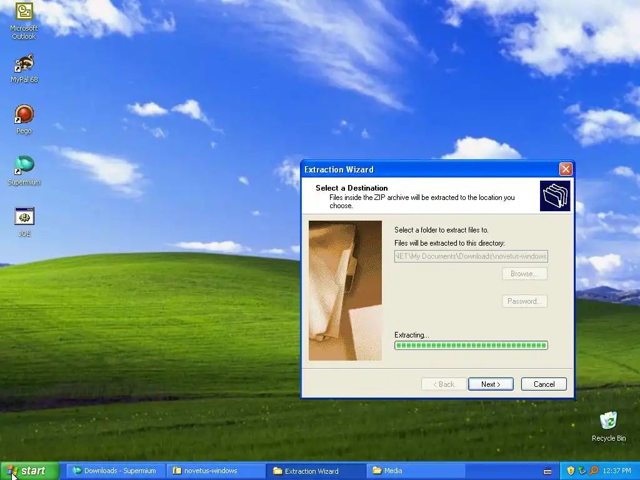
Task: Click the disabled Back button
Action: [x=444, y=384]
